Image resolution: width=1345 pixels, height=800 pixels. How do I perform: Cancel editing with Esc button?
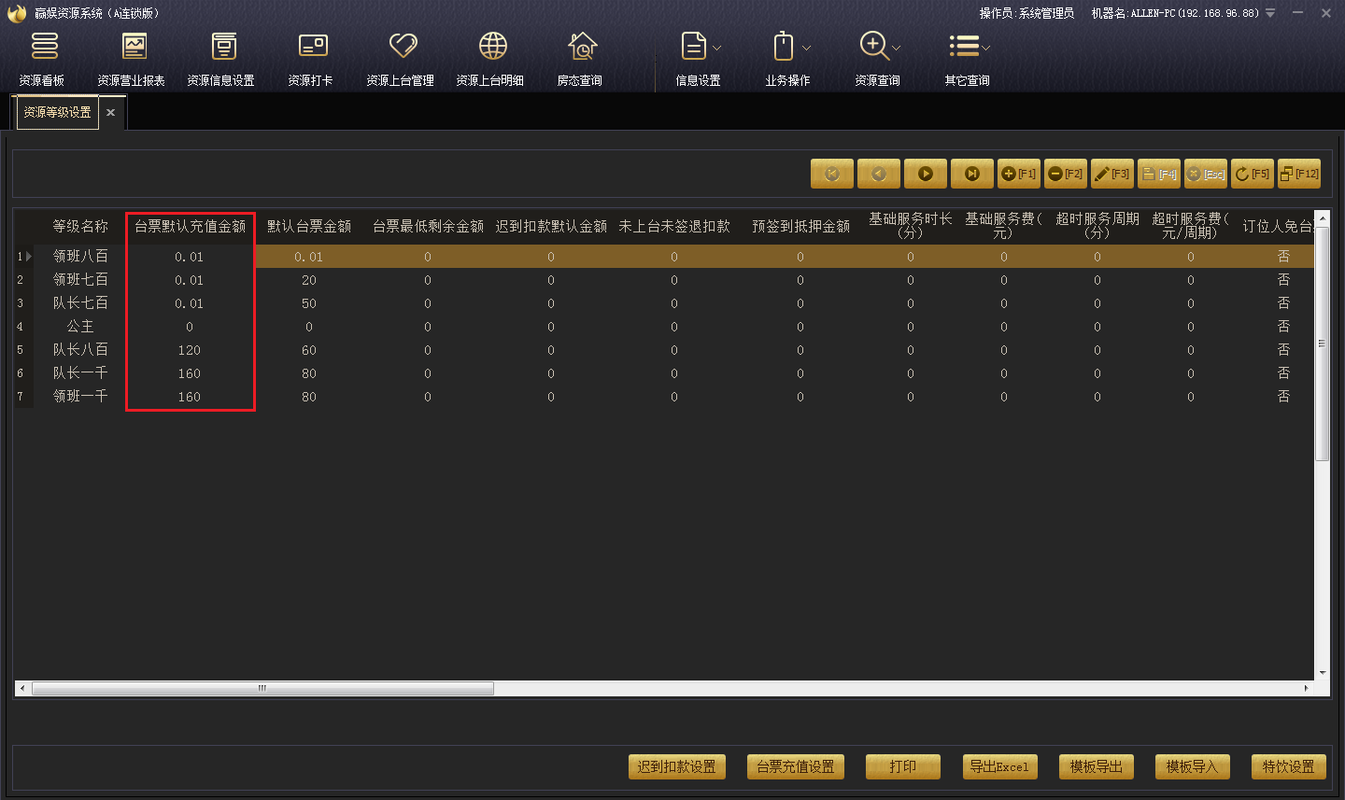1206,174
